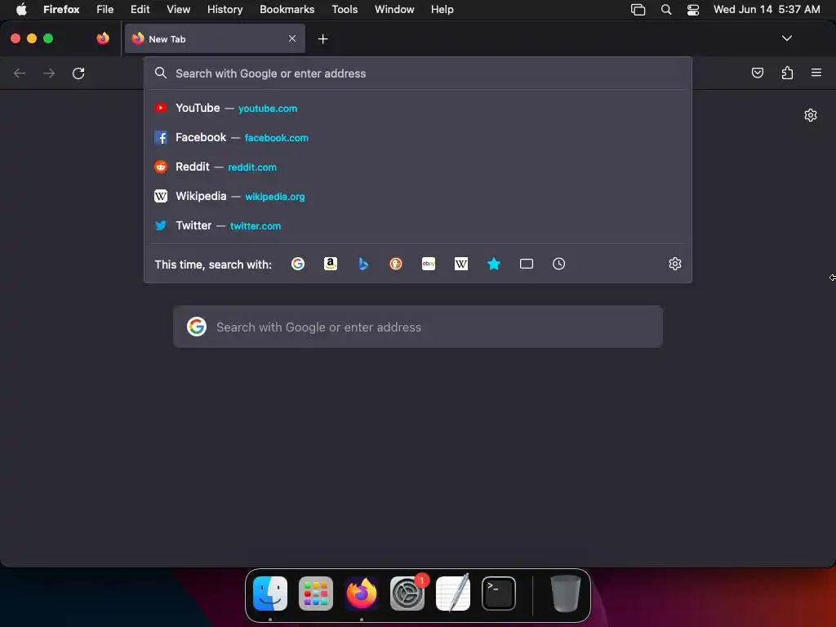Open Spotlight search in menu bar
This screenshot has height=627, width=836.
point(666,9)
